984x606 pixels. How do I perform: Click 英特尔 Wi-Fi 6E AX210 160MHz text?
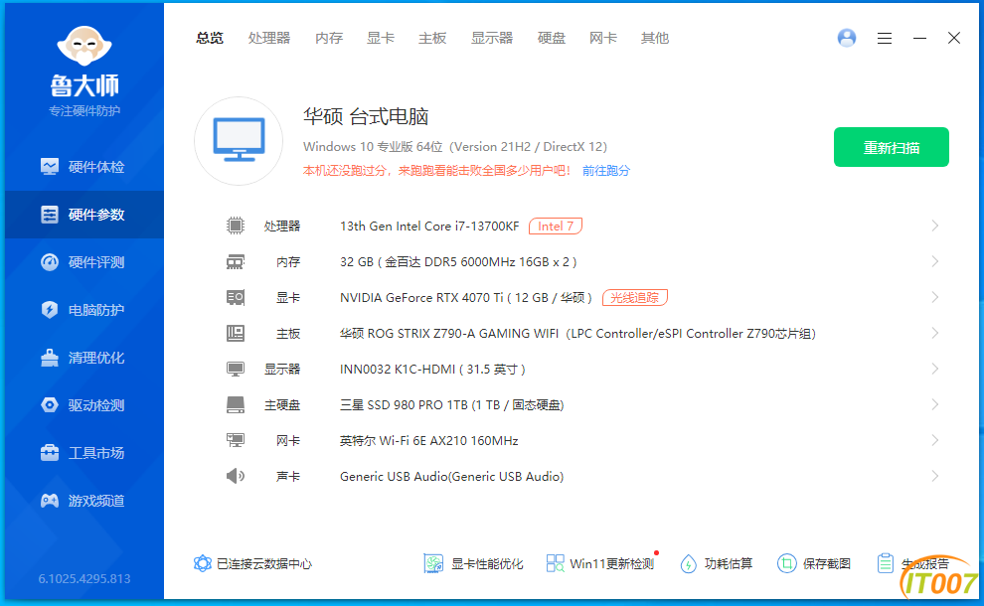click(428, 440)
